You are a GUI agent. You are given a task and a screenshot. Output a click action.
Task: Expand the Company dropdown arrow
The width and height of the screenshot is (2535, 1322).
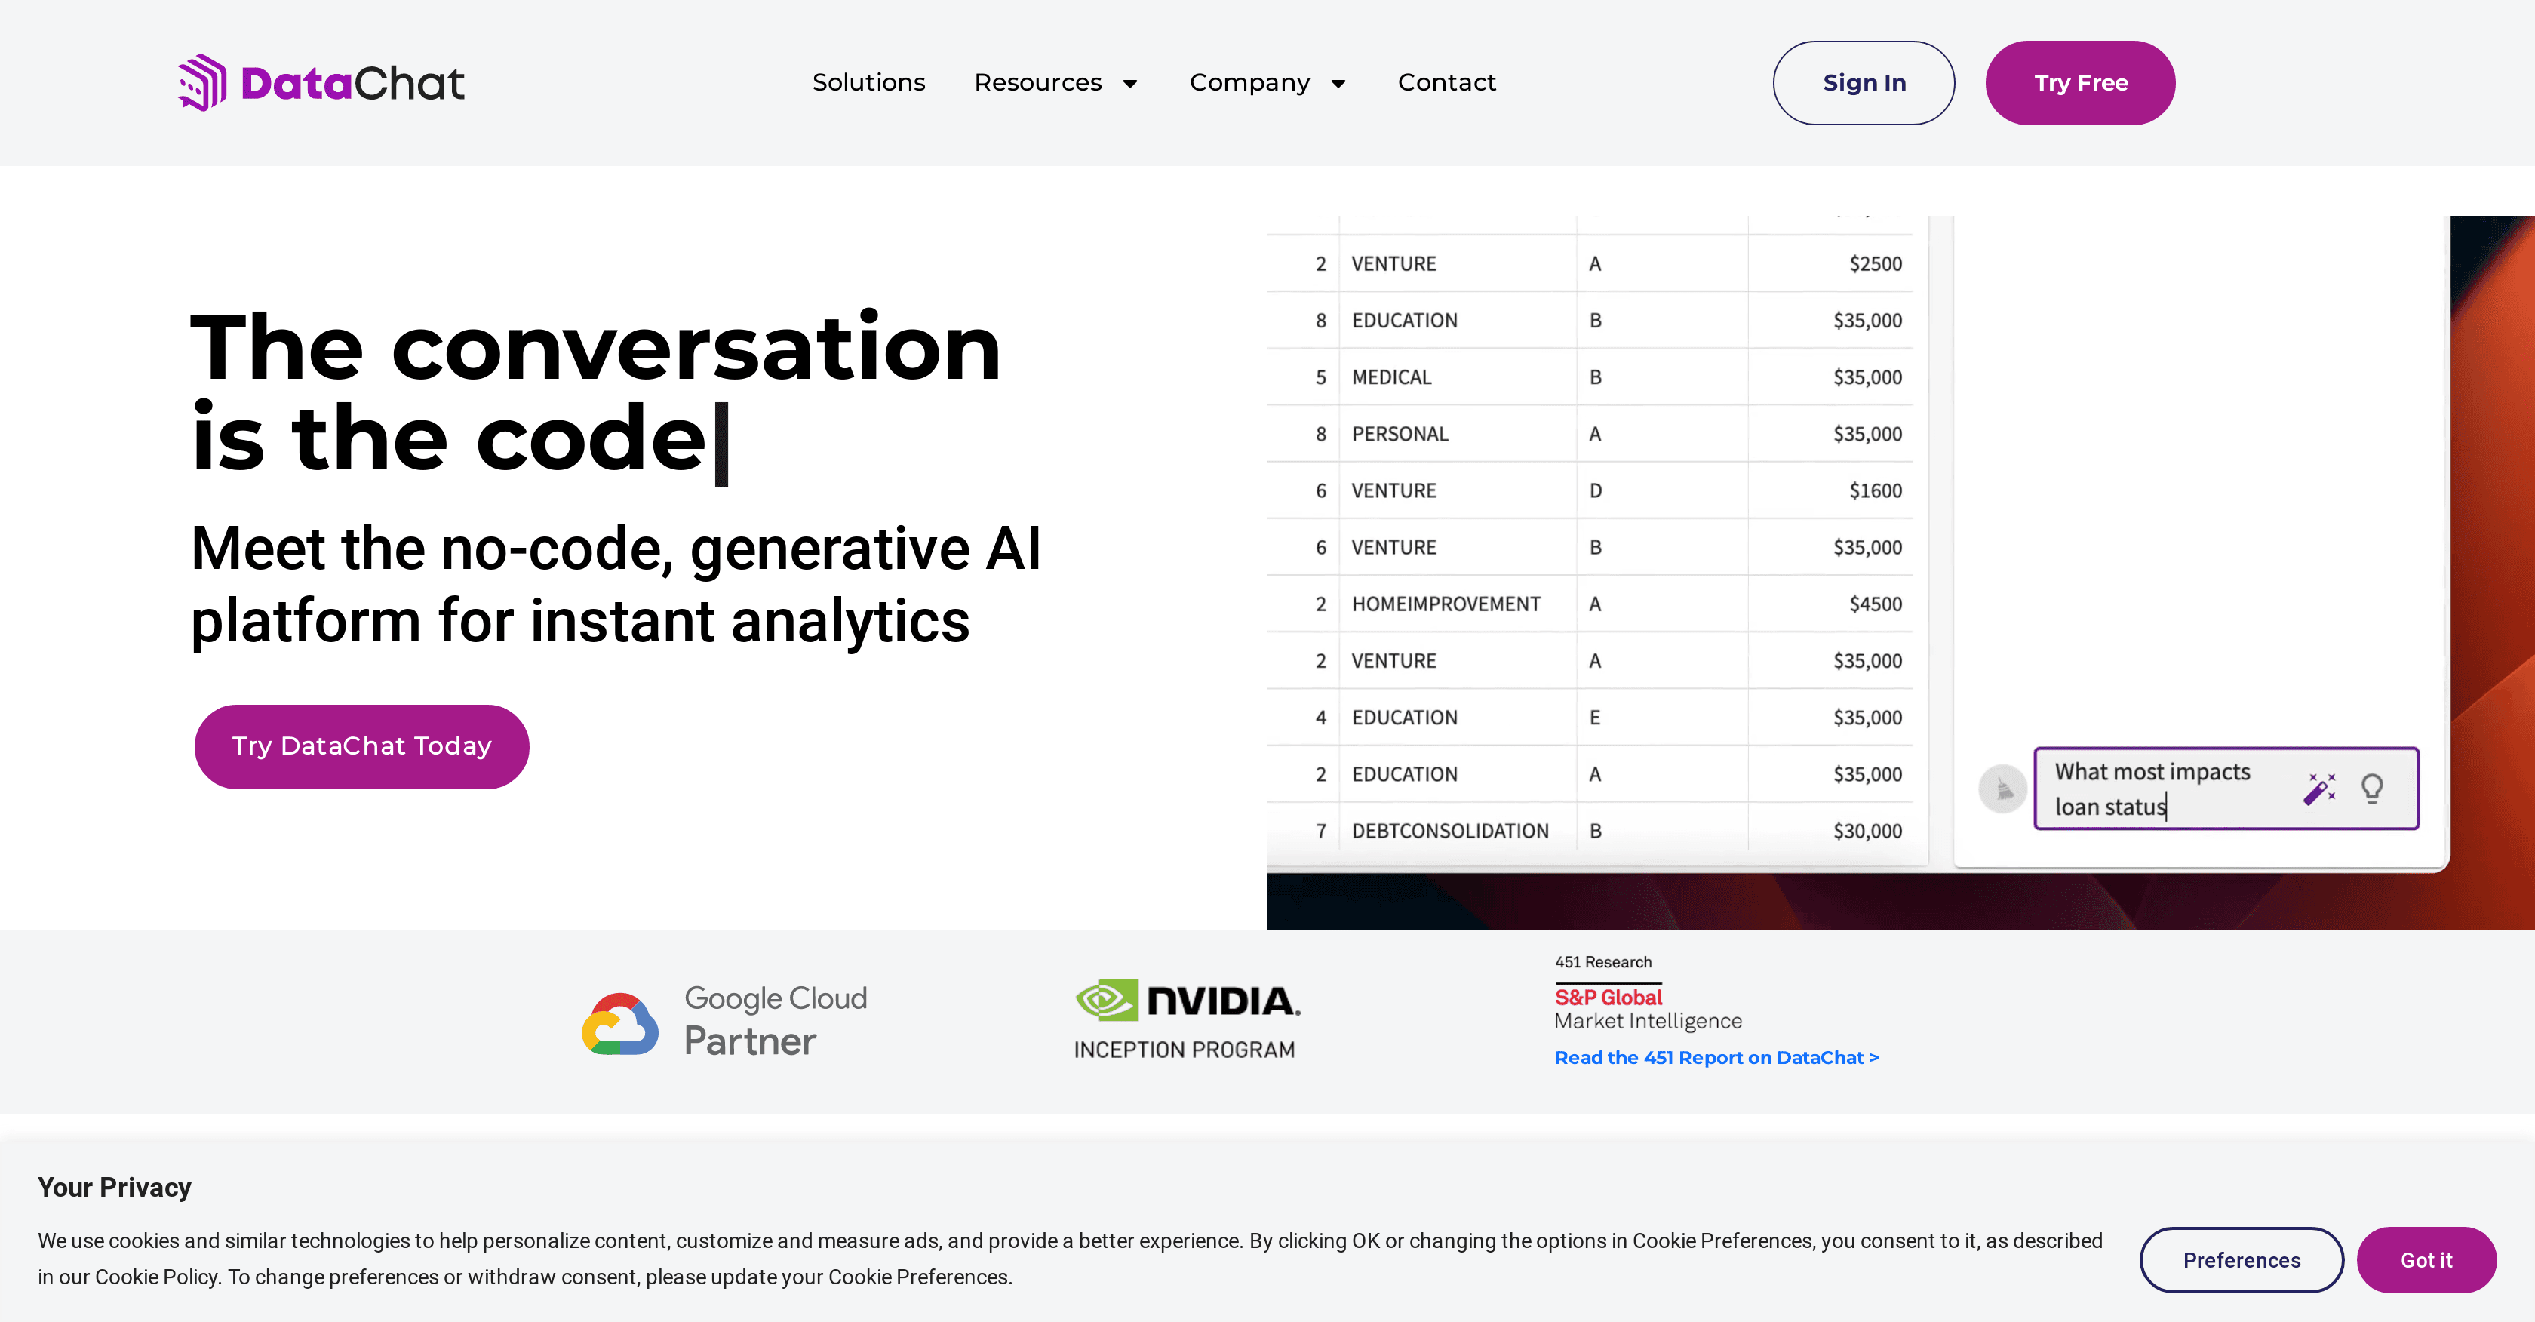coord(1338,84)
